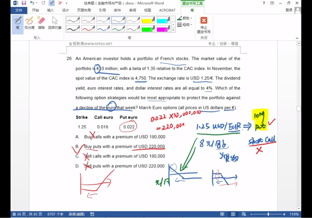Pick the thick gray pen in bottom row
The image size is (312, 218).
[133, 28]
